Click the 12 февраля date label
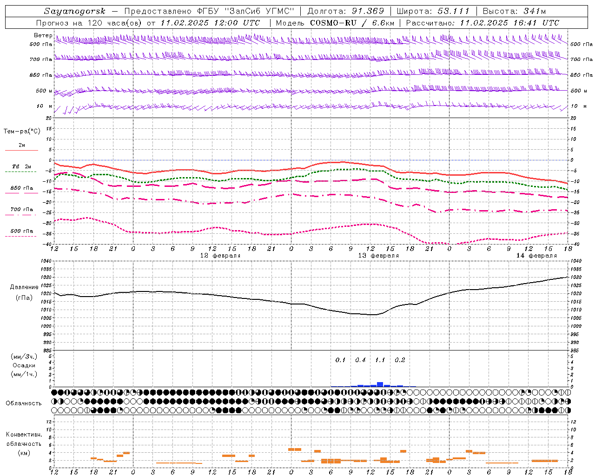 click(220, 256)
